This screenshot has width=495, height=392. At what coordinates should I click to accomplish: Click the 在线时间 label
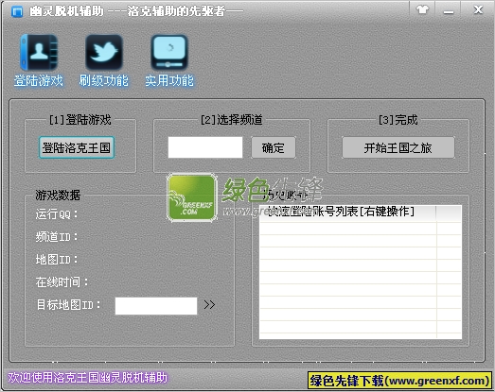click(62, 282)
